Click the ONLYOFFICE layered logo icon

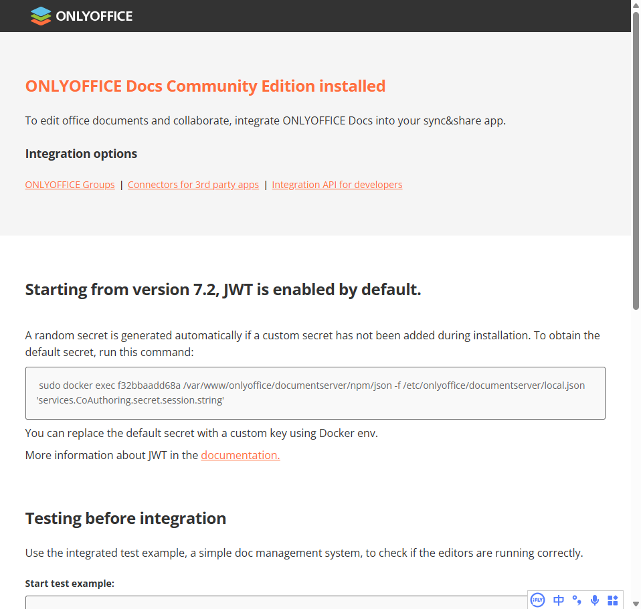[x=40, y=16]
